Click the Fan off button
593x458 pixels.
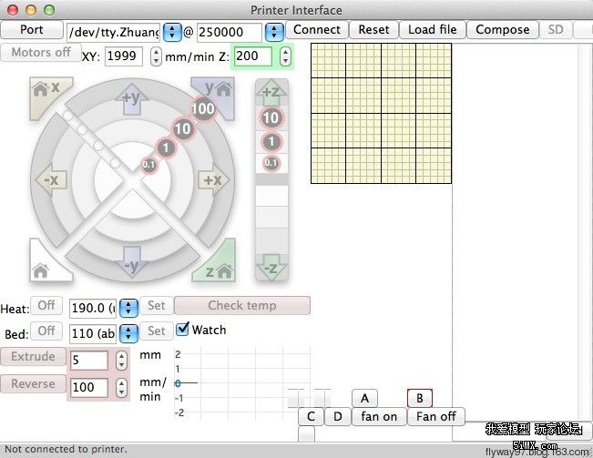(x=435, y=416)
